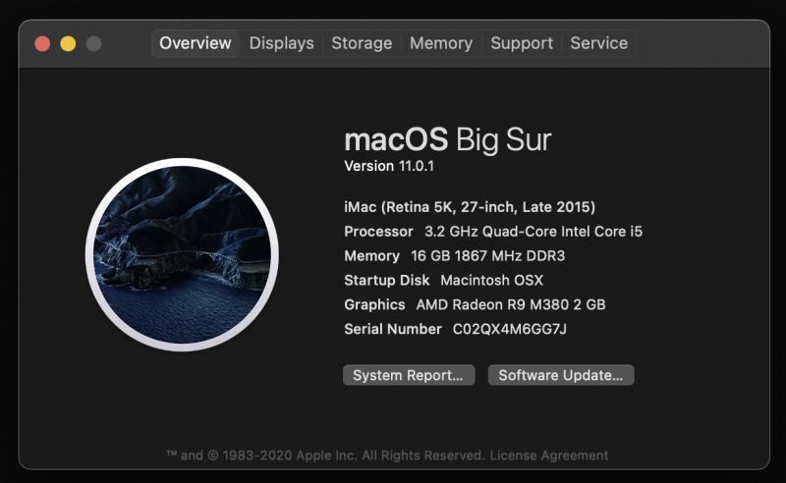Click the Processor info line
The width and height of the screenshot is (786, 483).
pyautogui.click(x=493, y=232)
